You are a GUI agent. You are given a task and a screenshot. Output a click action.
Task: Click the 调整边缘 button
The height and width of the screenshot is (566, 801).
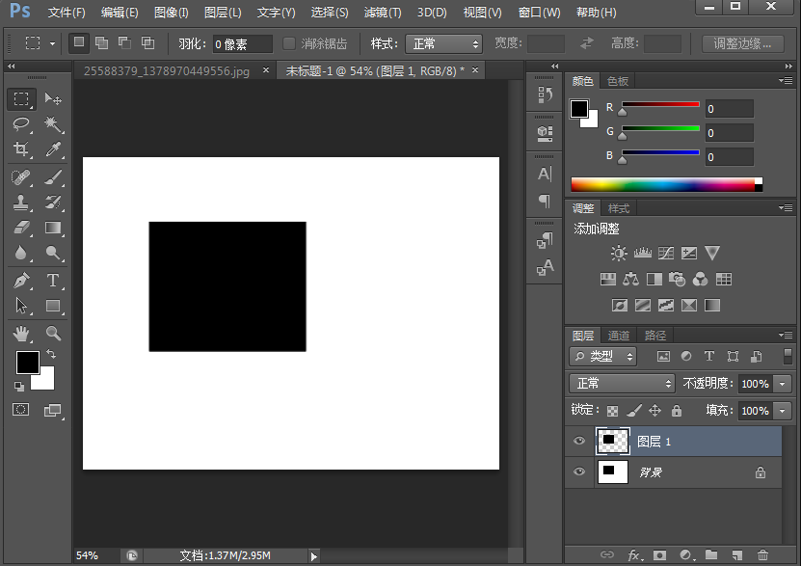tap(742, 44)
